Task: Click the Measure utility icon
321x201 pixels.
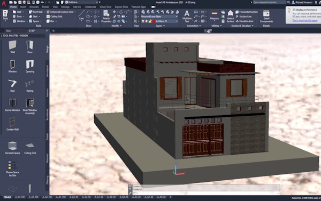Action: click(215, 15)
